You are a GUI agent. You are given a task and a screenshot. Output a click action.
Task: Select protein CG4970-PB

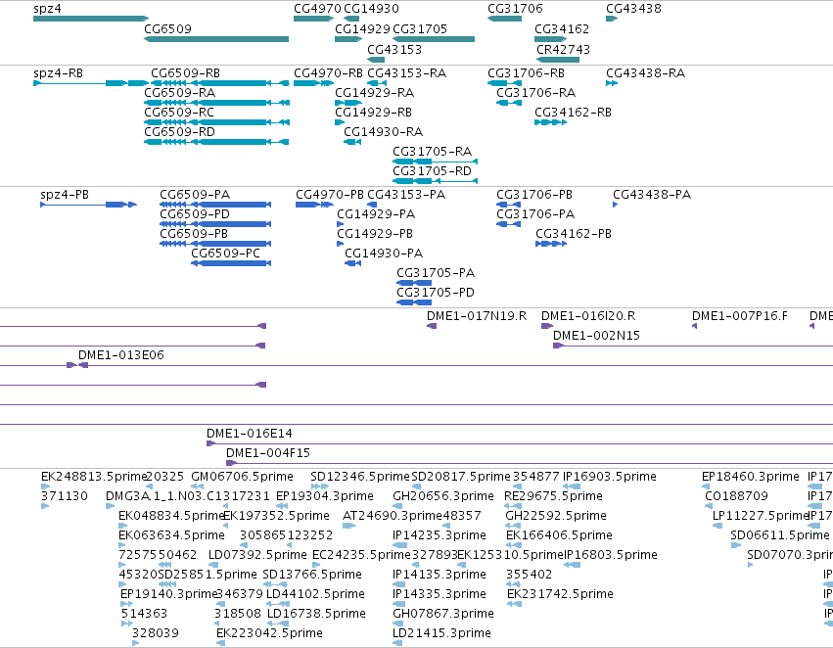[314, 205]
